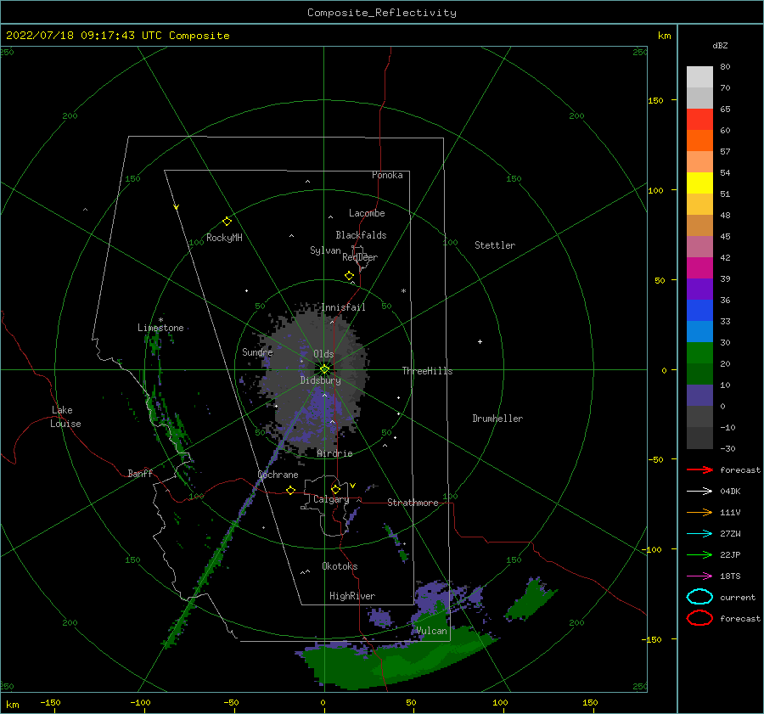Click the magenta 18TS arrow in legend
The width and height of the screenshot is (764, 714).
click(699, 576)
